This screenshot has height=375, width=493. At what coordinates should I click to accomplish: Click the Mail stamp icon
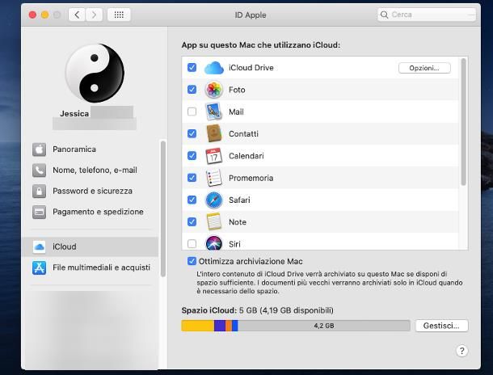[x=214, y=112]
